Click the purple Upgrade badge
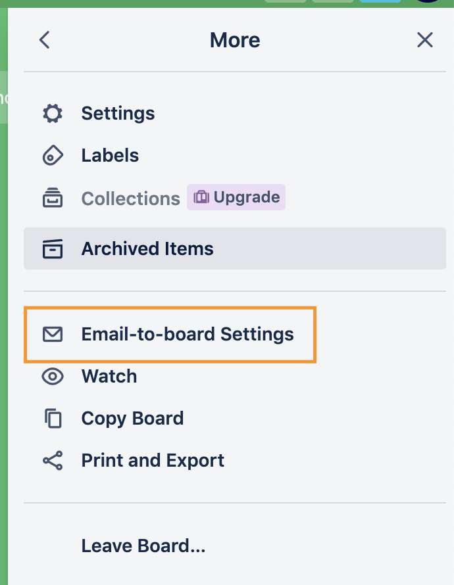Image resolution: width=454 pixels, height=585 pixels. coord(237,197)
